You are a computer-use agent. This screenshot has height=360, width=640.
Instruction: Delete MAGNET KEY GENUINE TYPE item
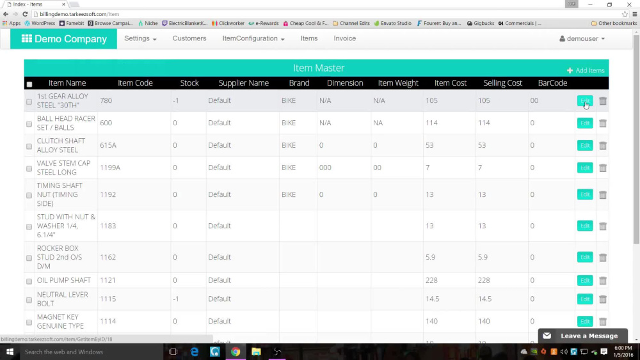click(602, 322)
